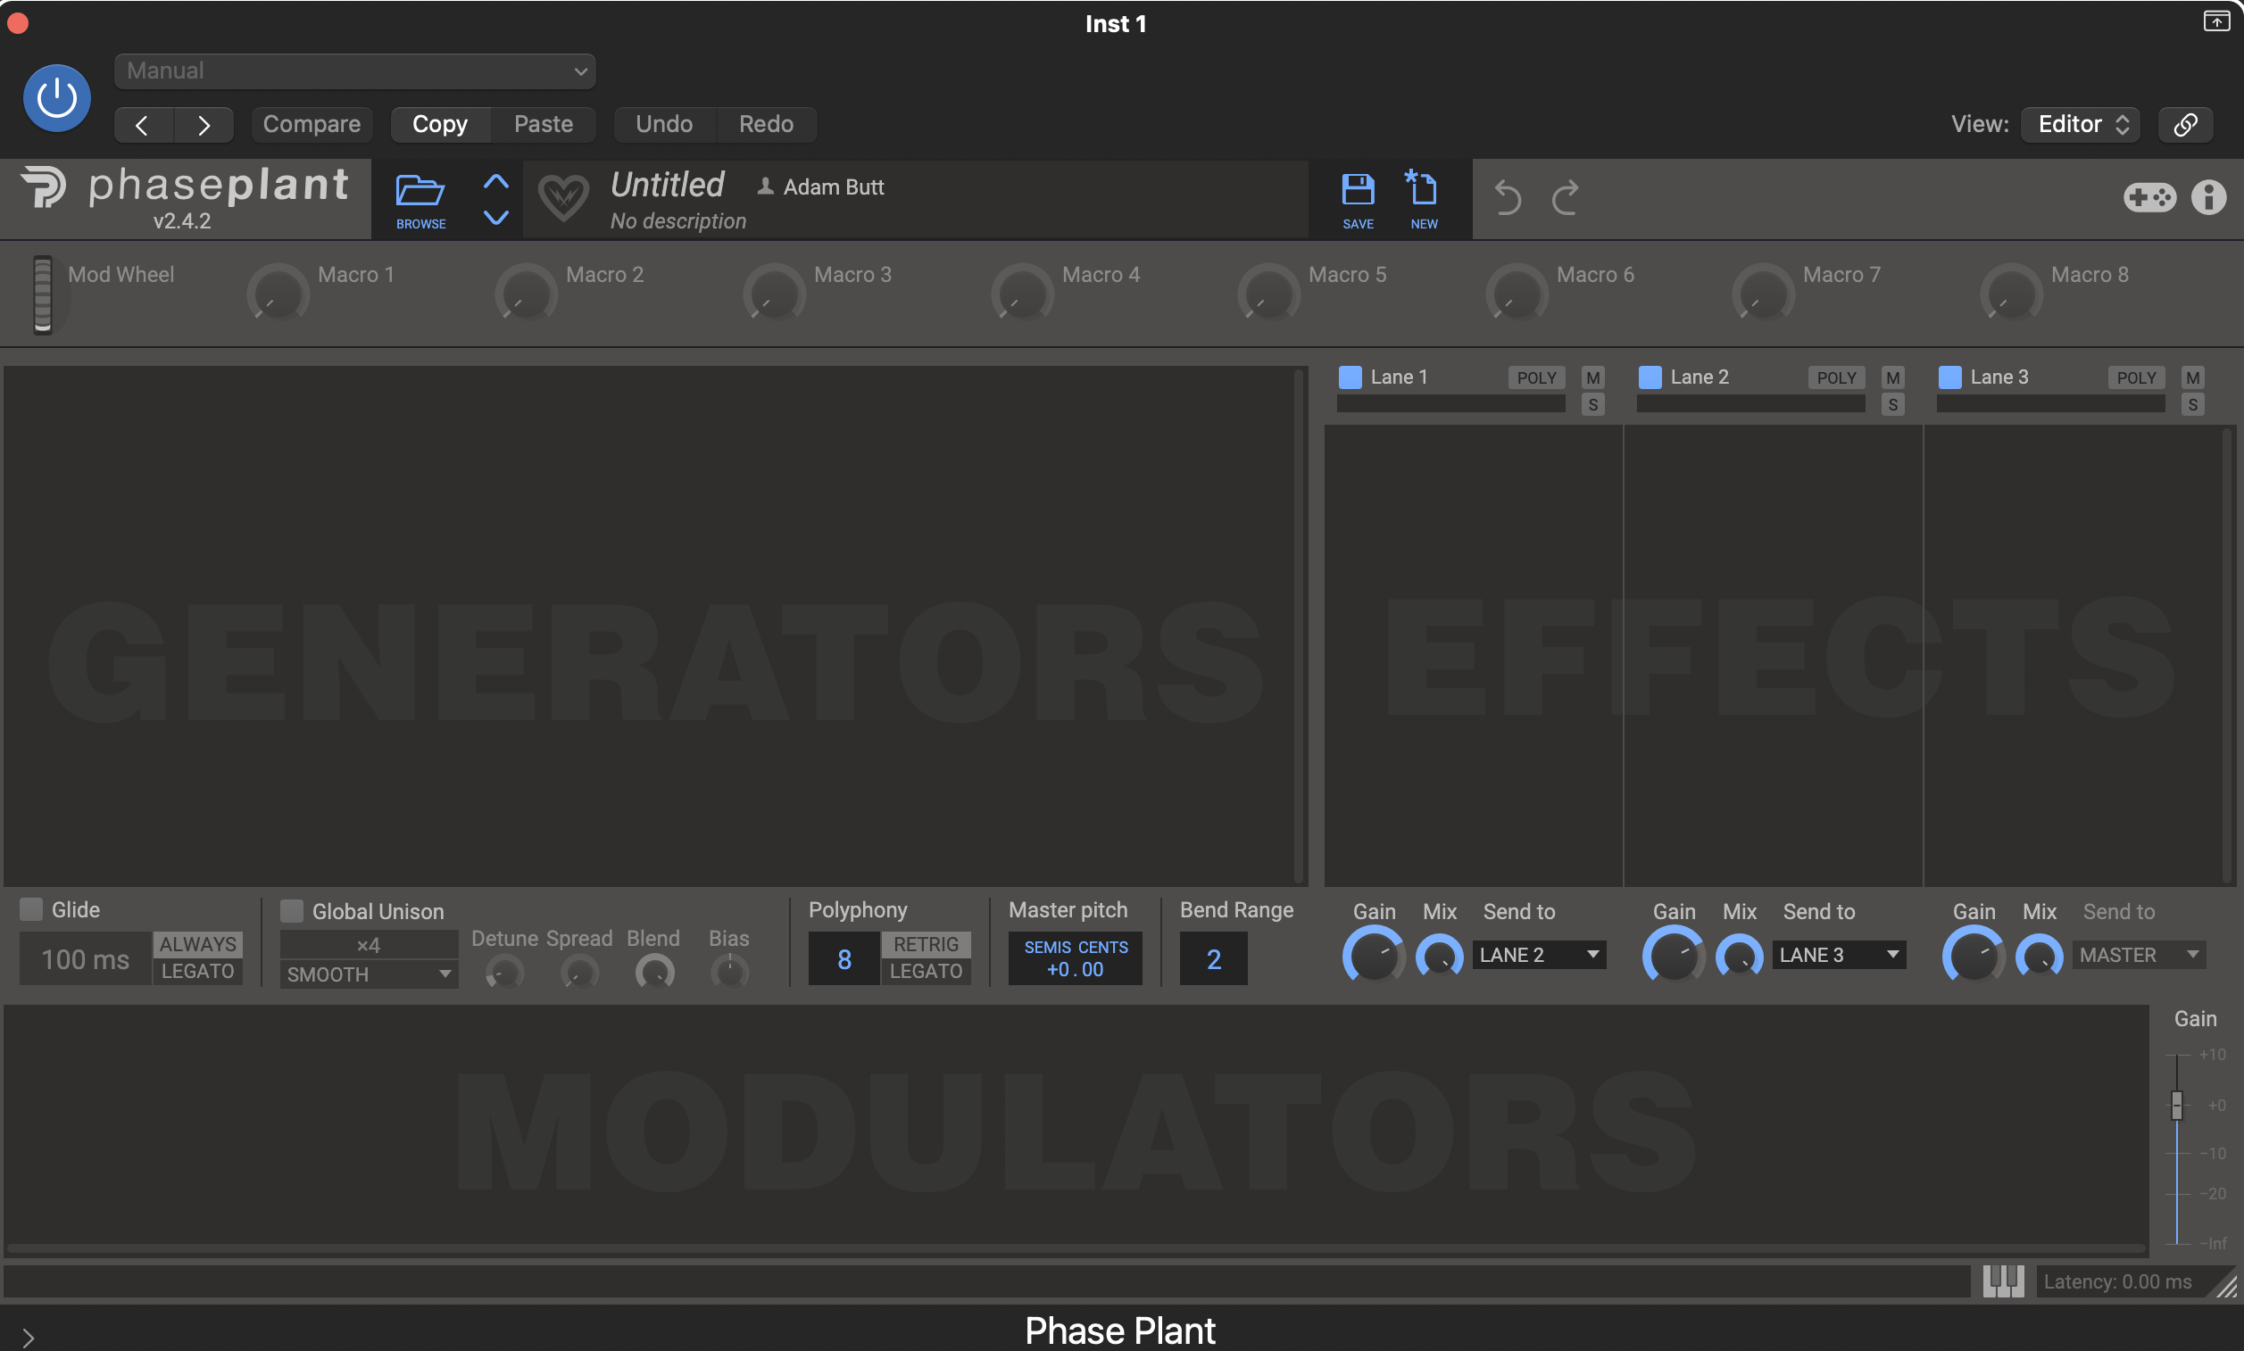Open the info icon
The image size is (2244, 1351).
[x=2207, y=196]
